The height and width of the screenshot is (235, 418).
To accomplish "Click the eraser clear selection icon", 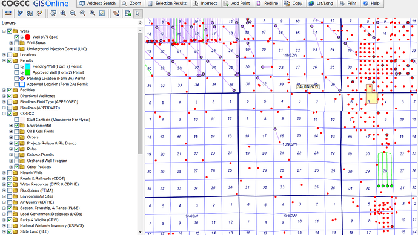I will (x=116, y=13).
